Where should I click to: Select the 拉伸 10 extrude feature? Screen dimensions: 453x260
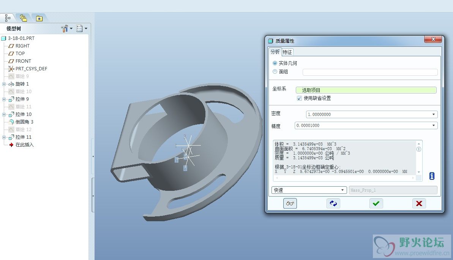pyautogui.click(x=24, y=114)
